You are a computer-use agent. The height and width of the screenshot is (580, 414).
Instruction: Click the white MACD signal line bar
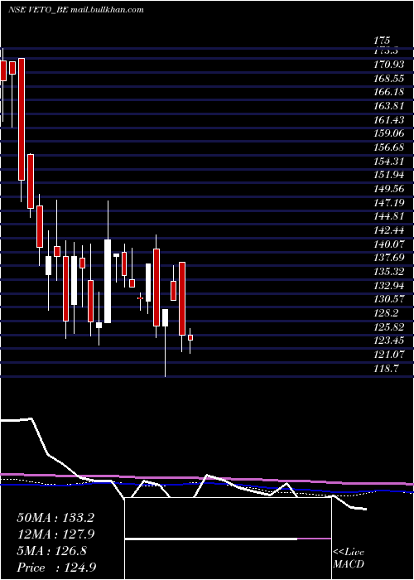pos(210,539)
